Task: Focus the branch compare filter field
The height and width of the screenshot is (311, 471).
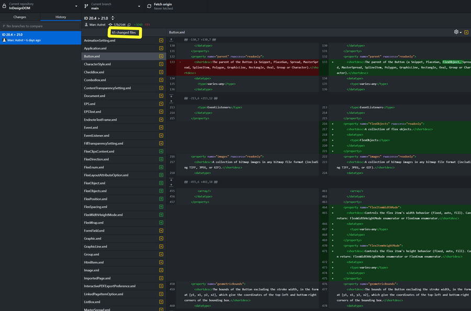Action: click(x=41, y=26)
